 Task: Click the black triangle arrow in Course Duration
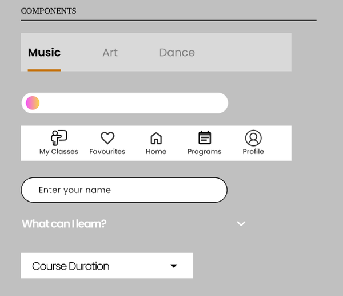[174, 266]
